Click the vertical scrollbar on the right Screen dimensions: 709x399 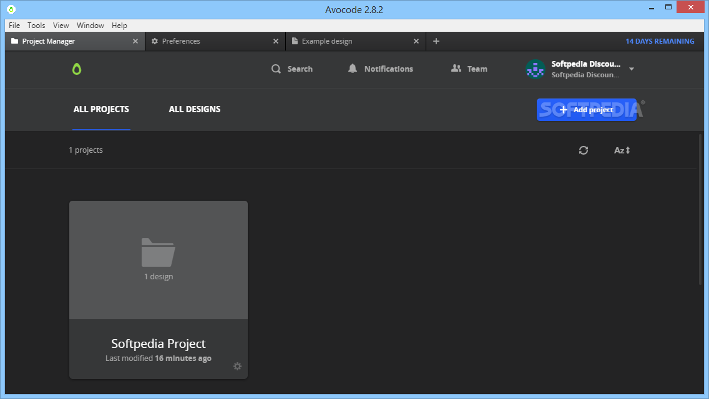coord(700,209)
